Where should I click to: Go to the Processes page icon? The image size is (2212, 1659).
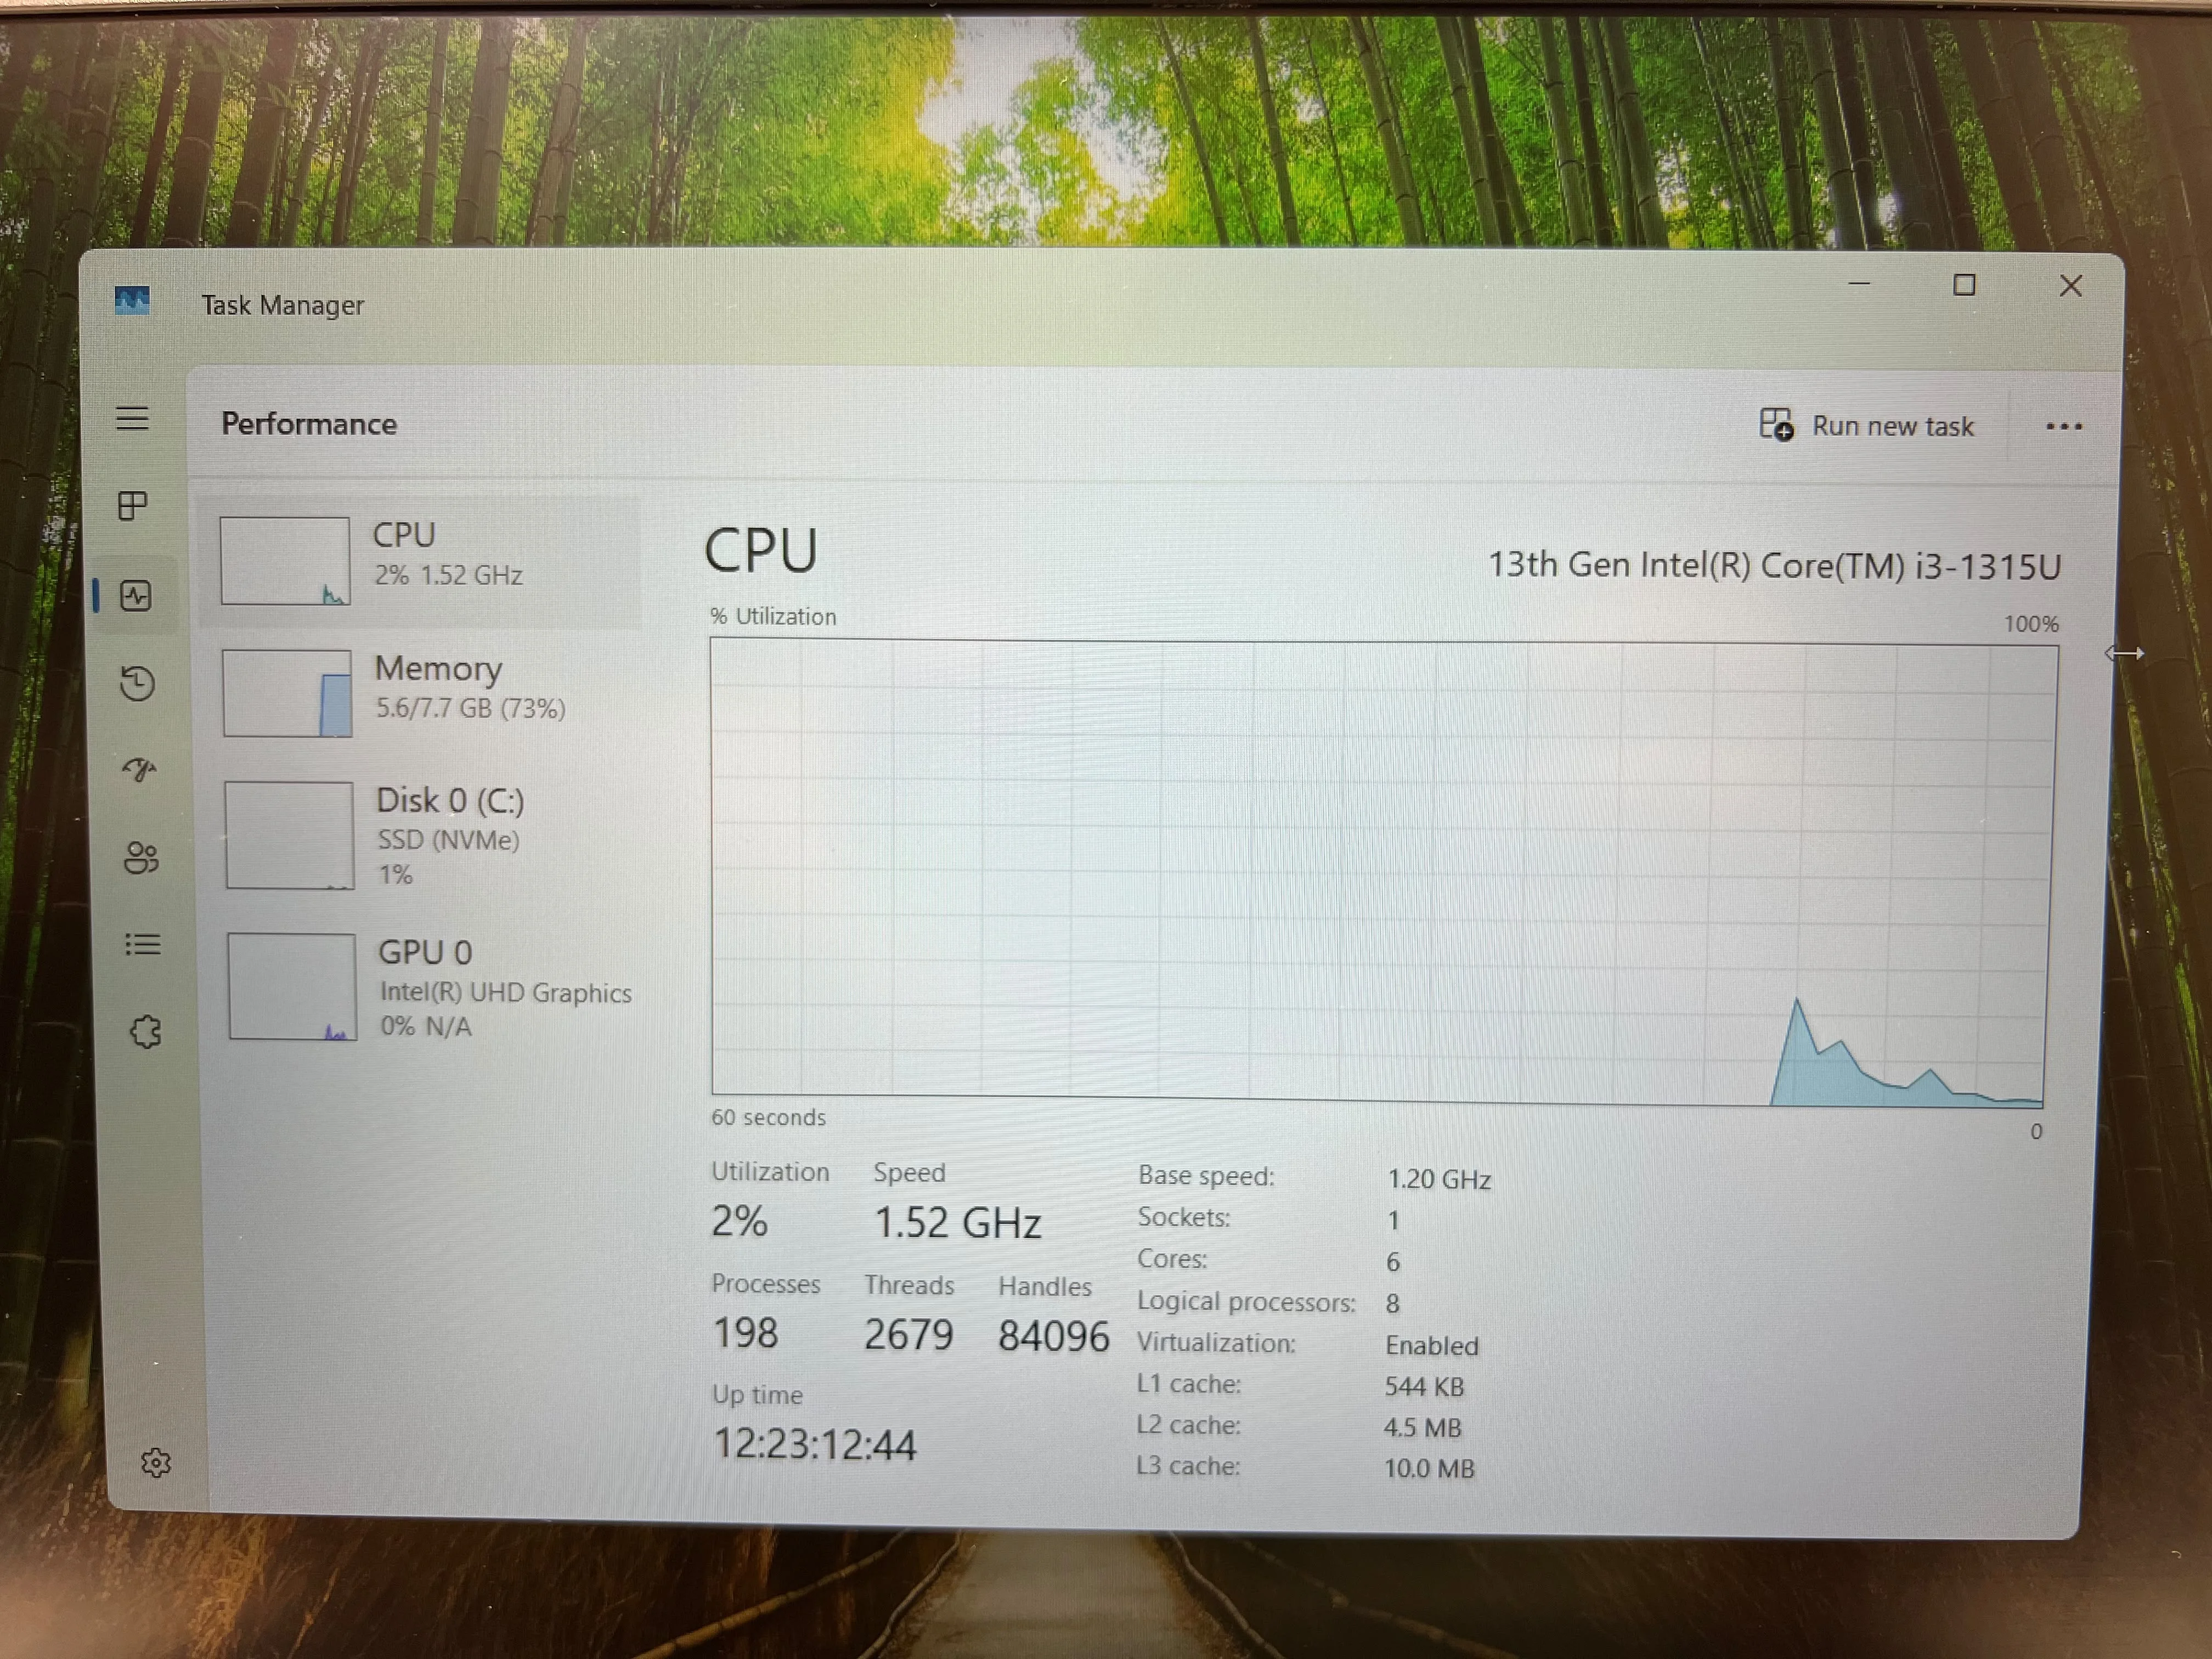[132, 505]
